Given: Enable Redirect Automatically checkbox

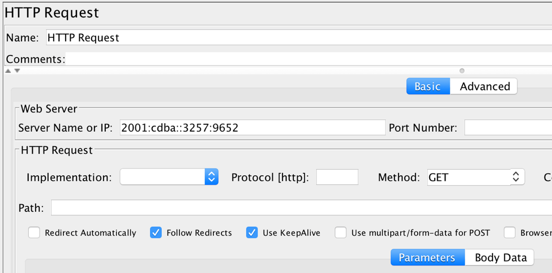Looking at the screenshot, I should [34, 233].
